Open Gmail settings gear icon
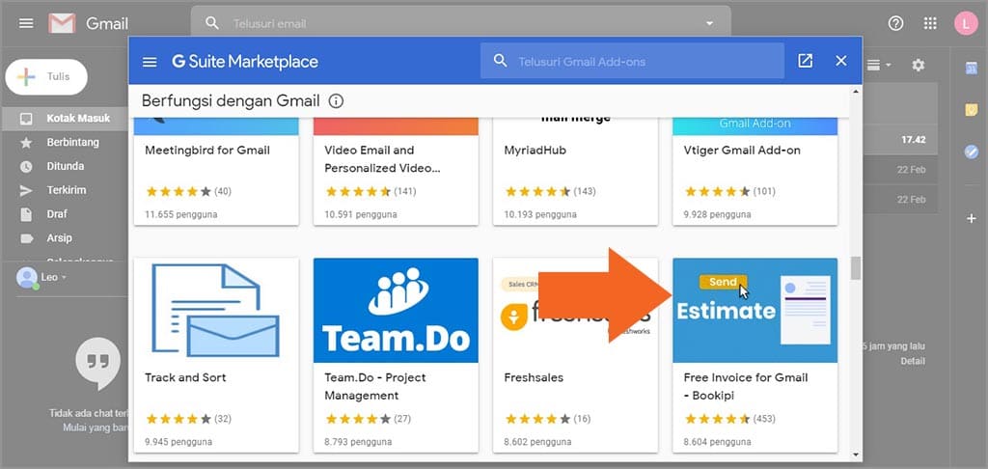Viewport: 988px width, 469px height. (919, 65)
